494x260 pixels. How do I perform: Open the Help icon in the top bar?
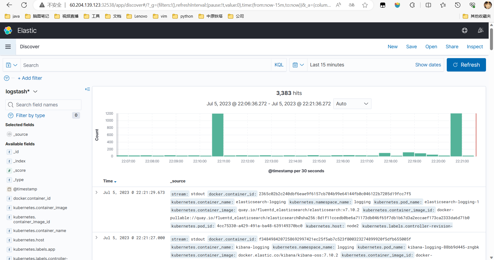point(465,30)
